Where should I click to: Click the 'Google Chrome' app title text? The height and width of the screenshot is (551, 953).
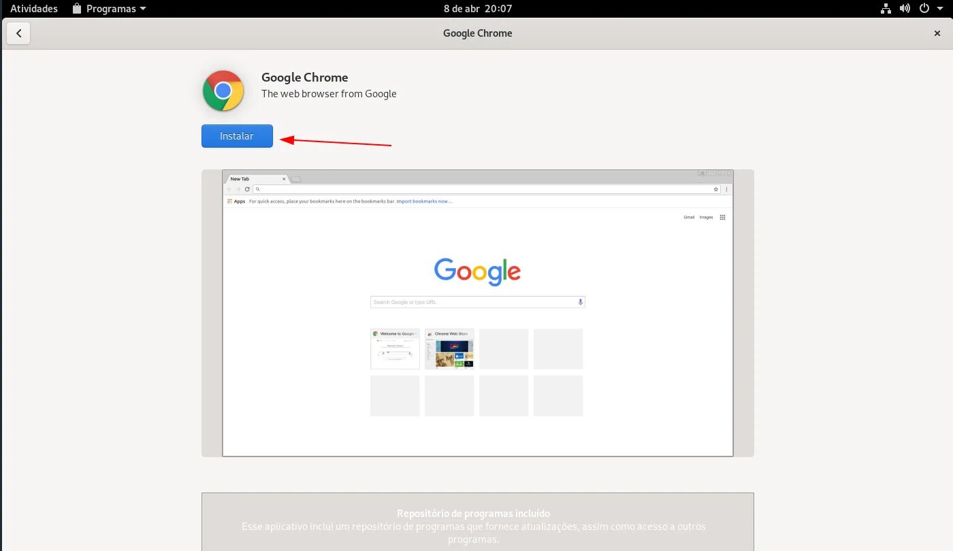(304, 78)
